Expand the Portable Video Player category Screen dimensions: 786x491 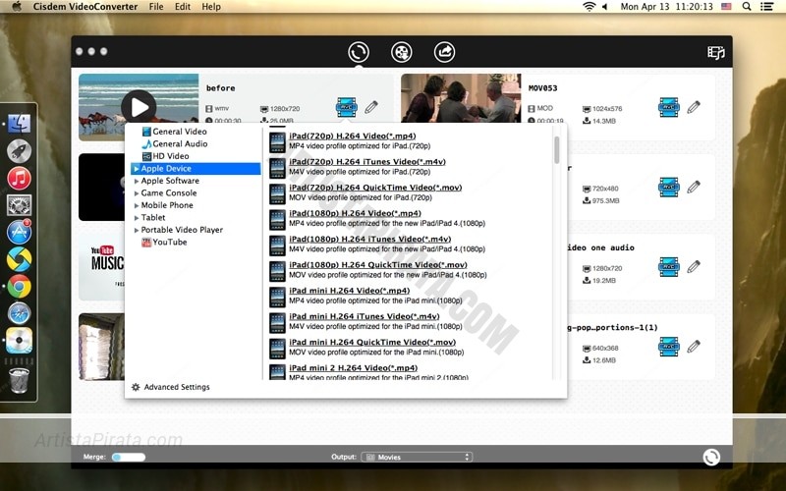[137, 230]
